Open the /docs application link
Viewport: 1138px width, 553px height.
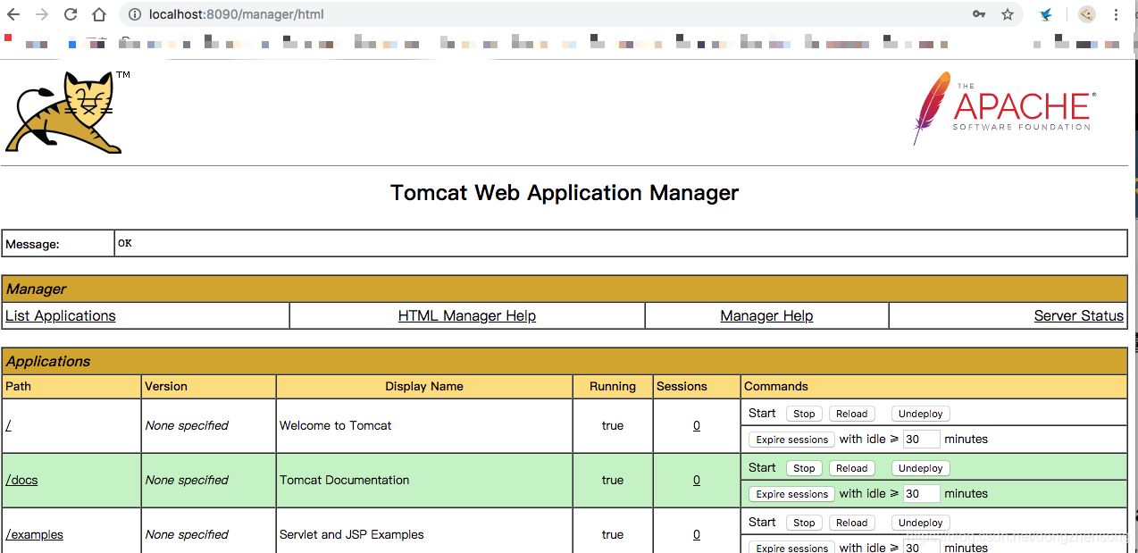coord(21,480)
